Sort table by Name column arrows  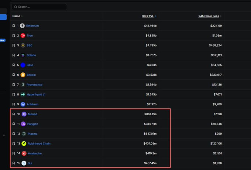click(22, 16)
